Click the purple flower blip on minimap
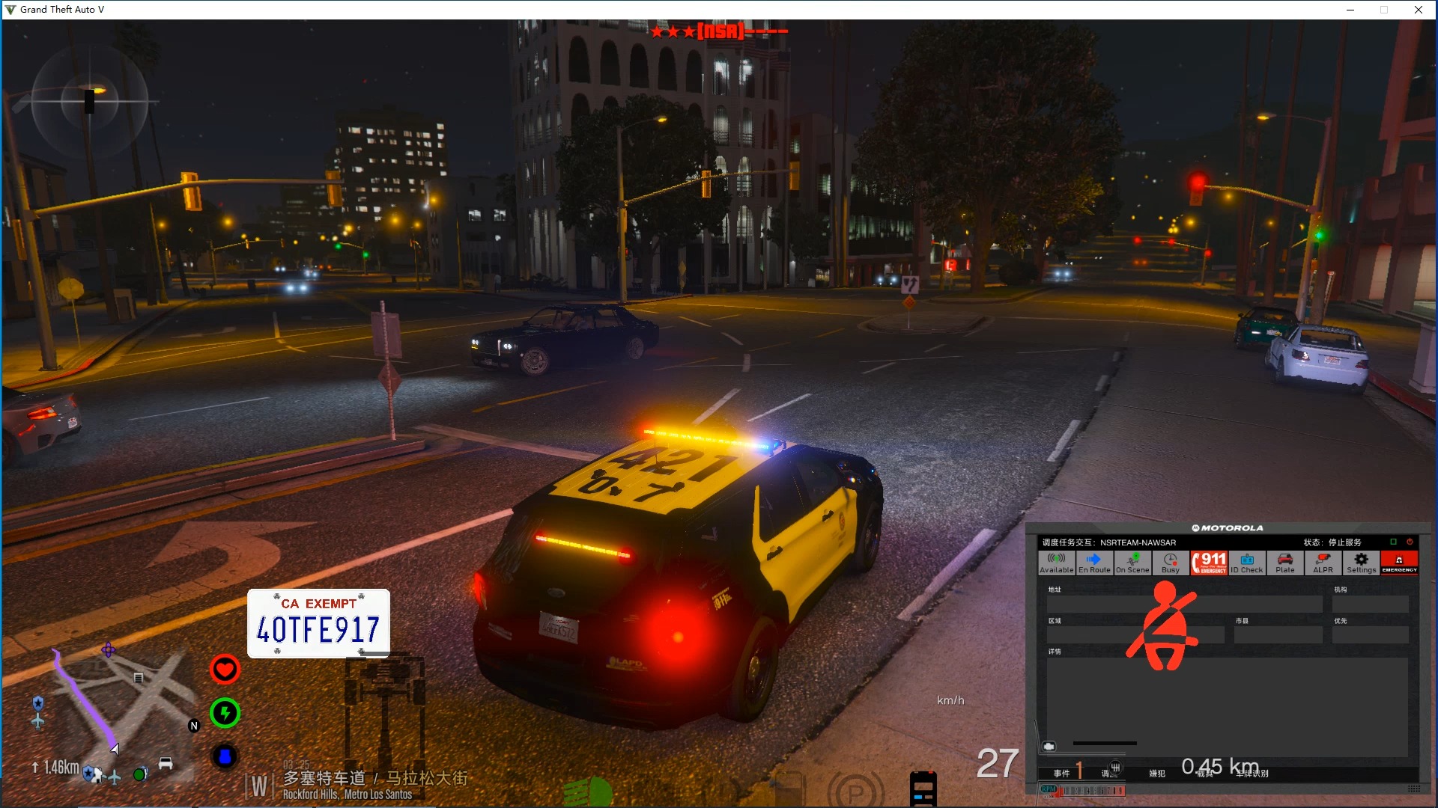Viewport: 1438px width, 808px height. [109, 649]
